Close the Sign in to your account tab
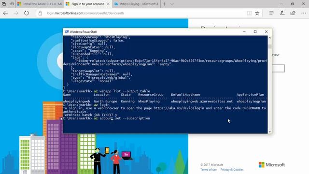 point(108,4)
